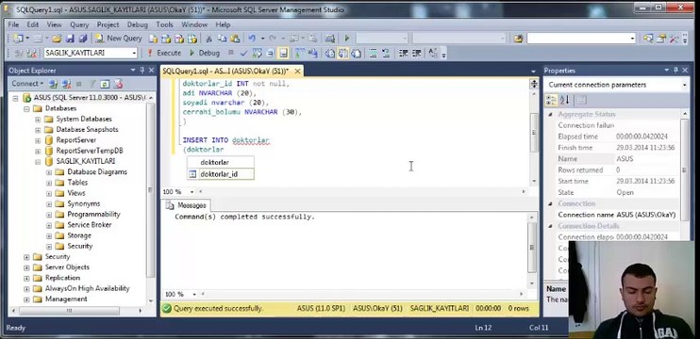Screen dimensions: 700x339
Task: Open the File menu
Action: click(x=13, y=24)
